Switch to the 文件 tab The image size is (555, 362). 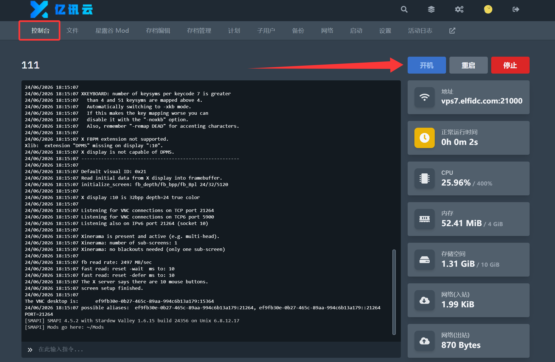72,30
